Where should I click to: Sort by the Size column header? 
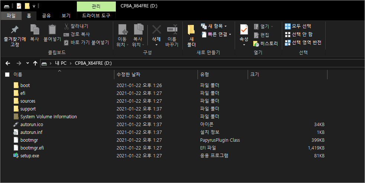(254, 75)
